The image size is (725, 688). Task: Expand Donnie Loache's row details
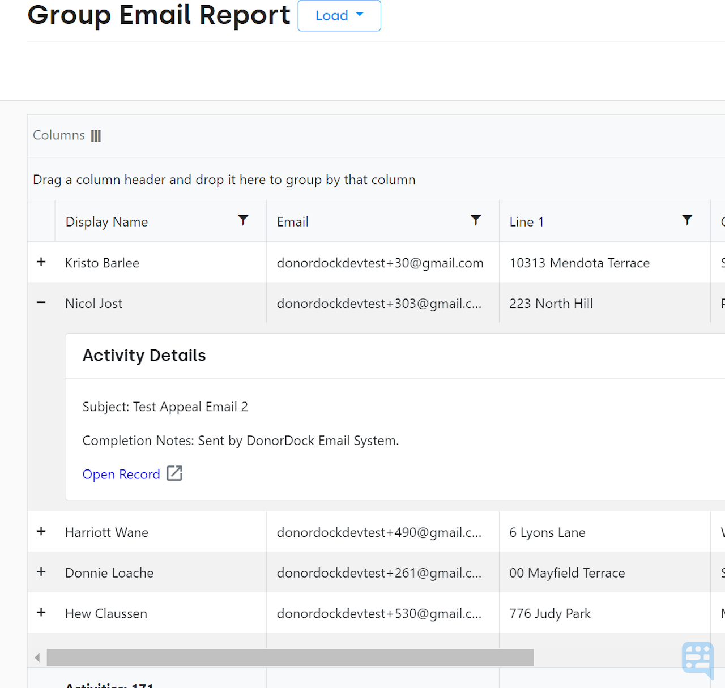[41, 572]
